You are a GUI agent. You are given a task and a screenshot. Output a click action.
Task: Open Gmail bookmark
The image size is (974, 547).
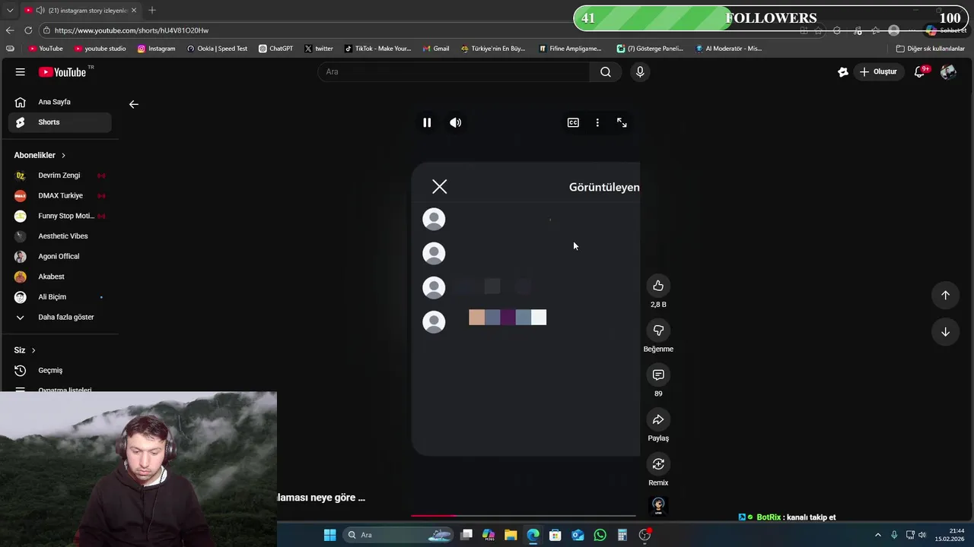[436, 49]
